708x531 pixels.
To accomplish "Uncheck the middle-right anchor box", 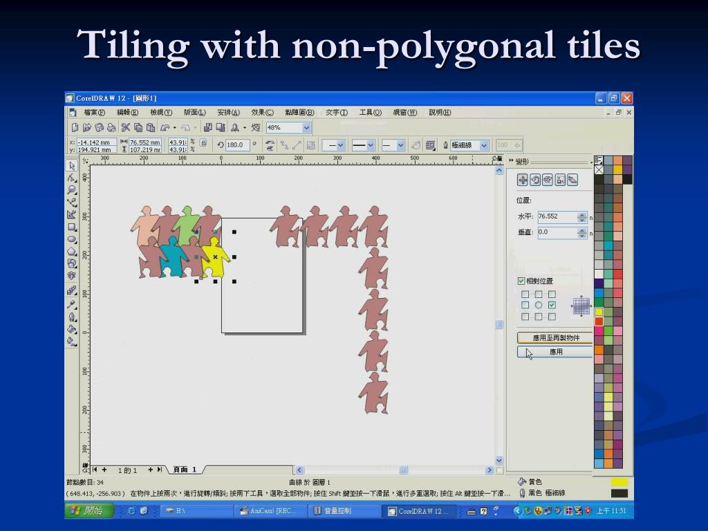I will click(x=552, y=305).
